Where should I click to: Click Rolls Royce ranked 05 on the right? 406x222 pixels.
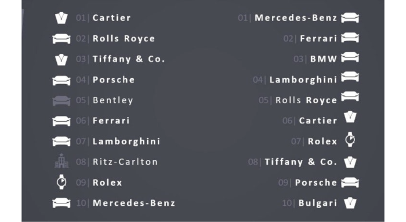click(306, 100)
